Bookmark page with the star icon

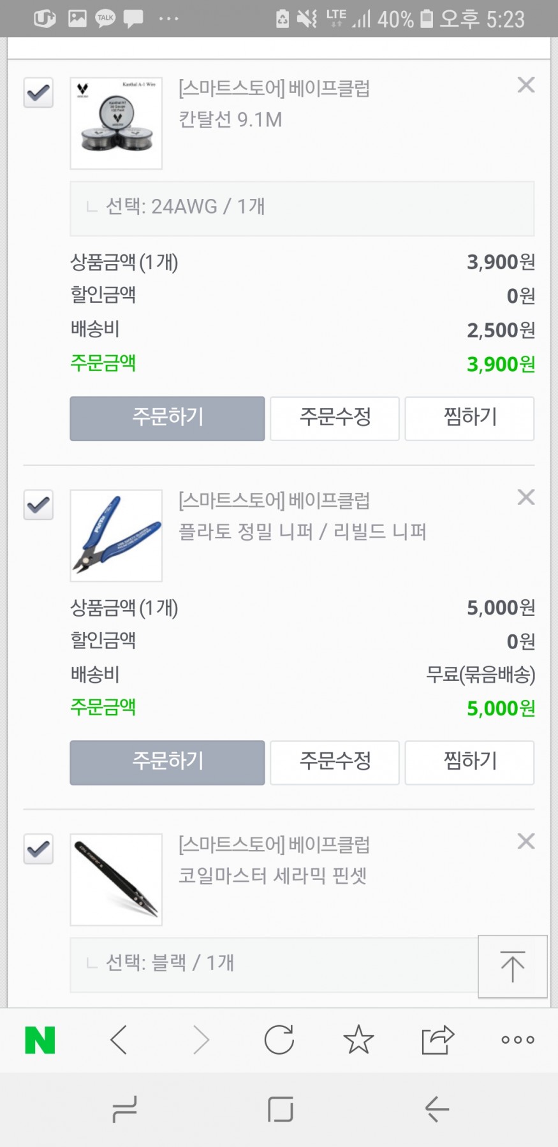[x=358, y=1040]
